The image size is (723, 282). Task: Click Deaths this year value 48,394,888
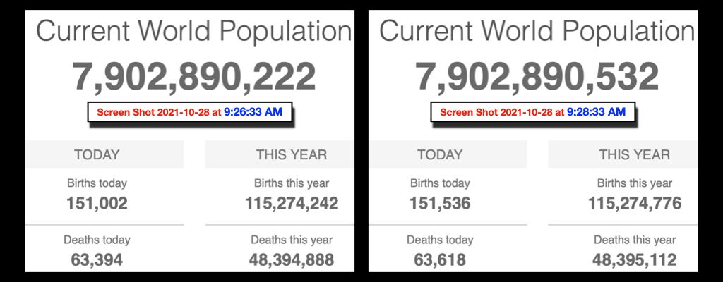(292, 260)
